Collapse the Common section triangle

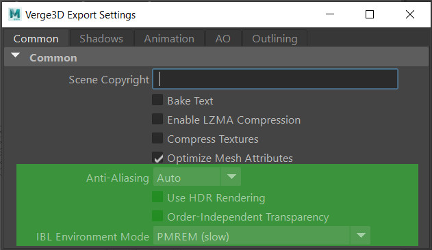click(x=16, y=55)
